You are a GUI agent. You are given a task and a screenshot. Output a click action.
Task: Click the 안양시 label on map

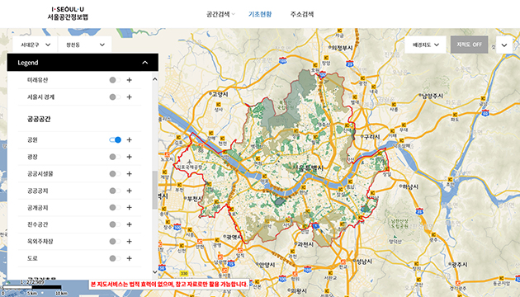[x=266, y=265]
